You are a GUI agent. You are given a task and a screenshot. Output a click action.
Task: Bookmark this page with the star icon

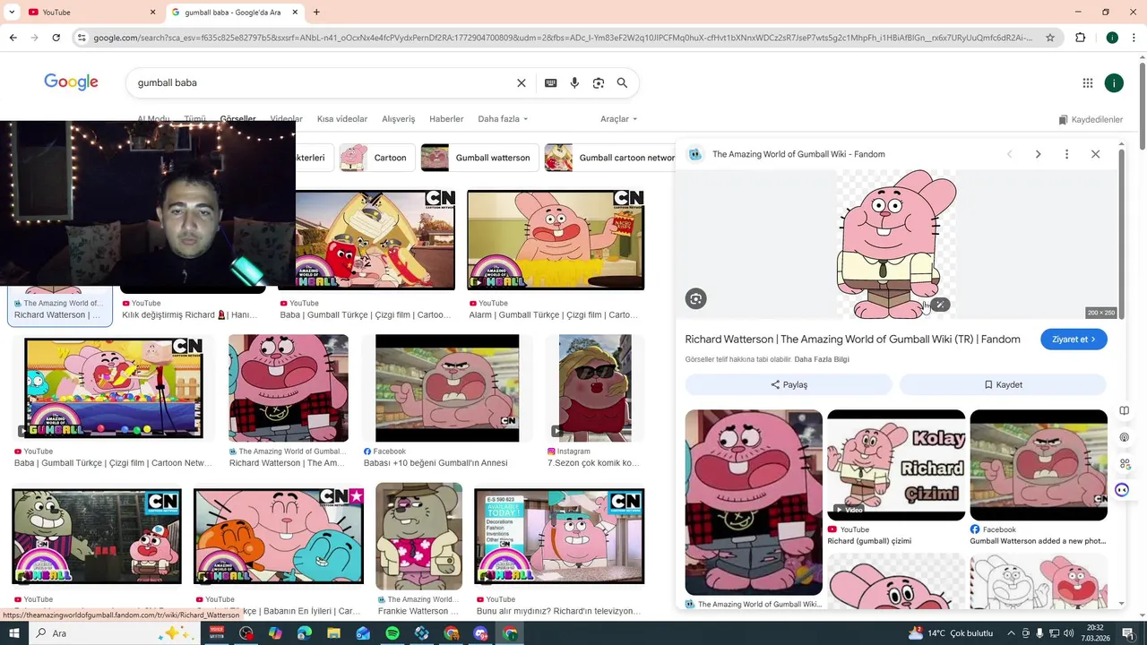coord(1050,38)
